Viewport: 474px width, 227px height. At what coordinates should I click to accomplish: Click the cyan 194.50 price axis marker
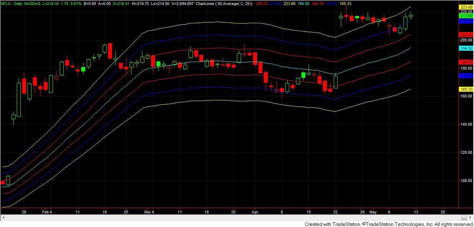point(466,48)
